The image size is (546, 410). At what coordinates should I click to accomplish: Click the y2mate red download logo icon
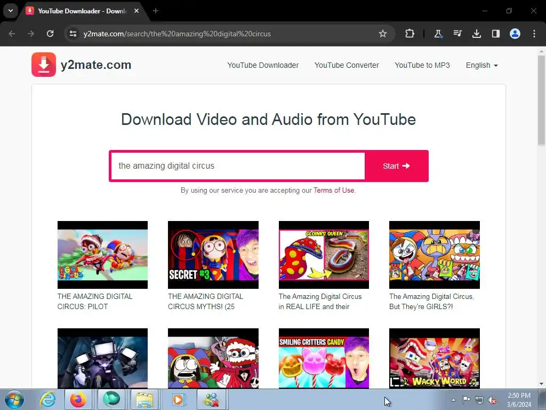tap(44, 65)
